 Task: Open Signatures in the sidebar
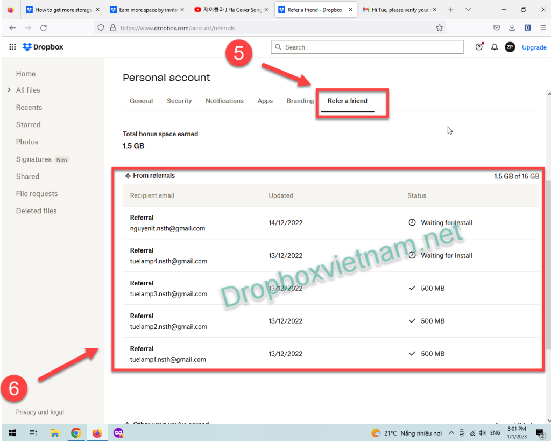pyautogui.click(x=34, y=159)
